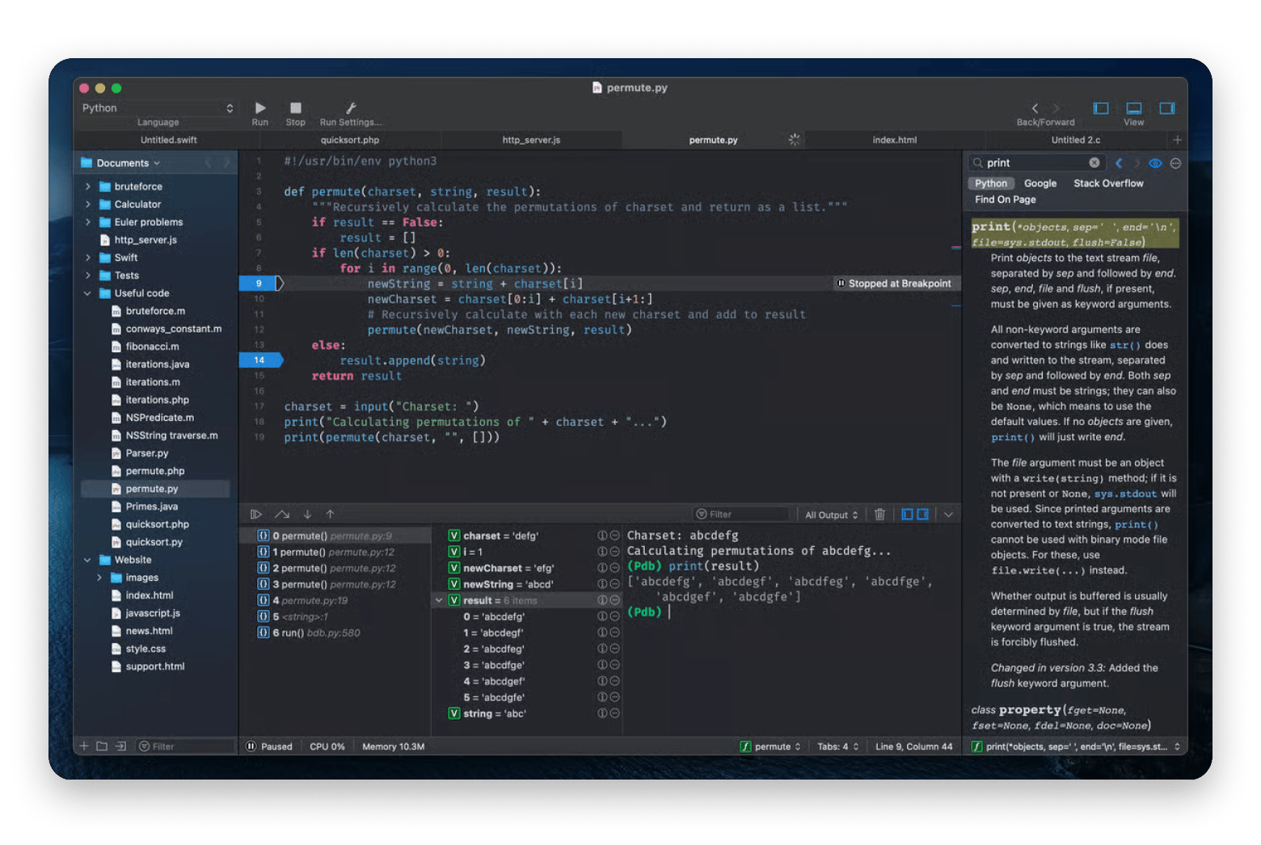This screenshot has height=845, width=1261.
Task: Go back with toolbar Back arrow
Action: [1035, 107]
